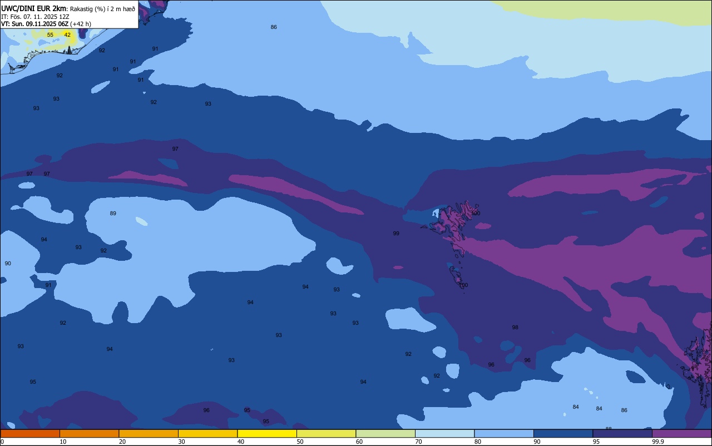The image size is (712, 446).
Task: Click the light green 60–70 legend swatch
Action: (x=385, y=433)
